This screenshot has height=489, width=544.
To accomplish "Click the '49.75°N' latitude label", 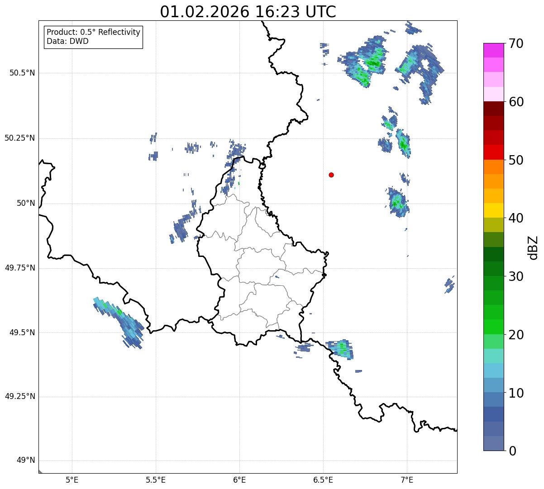I will 19,268.
